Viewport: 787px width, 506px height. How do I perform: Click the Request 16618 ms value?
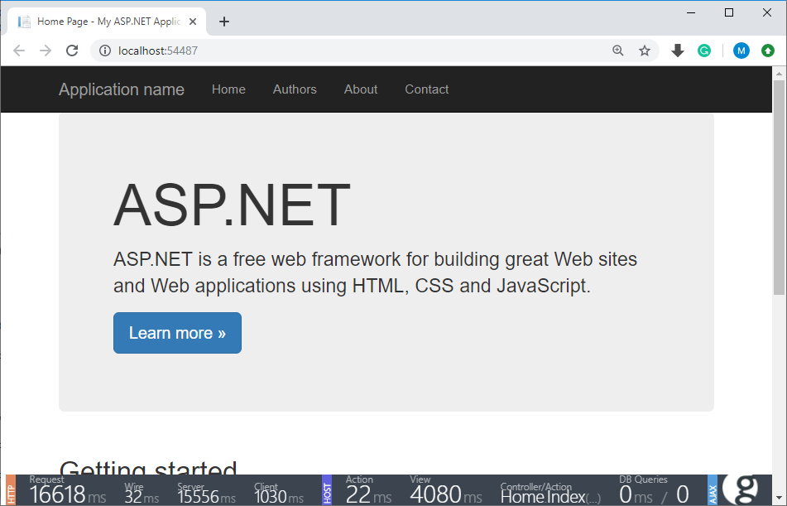point(67,494)
